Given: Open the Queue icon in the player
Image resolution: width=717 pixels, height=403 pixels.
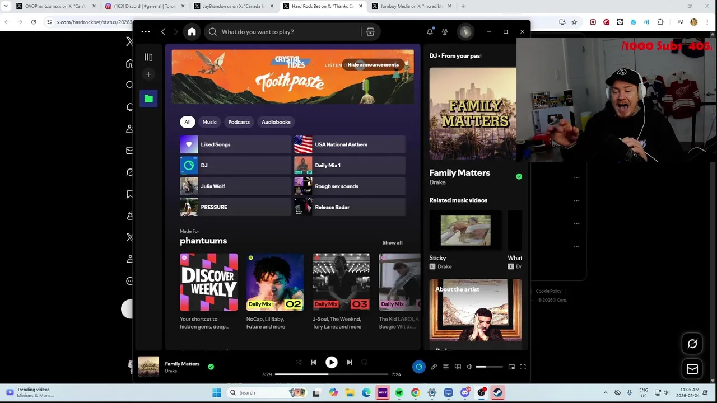Looking at the screenshot, I should coord(446,367).
